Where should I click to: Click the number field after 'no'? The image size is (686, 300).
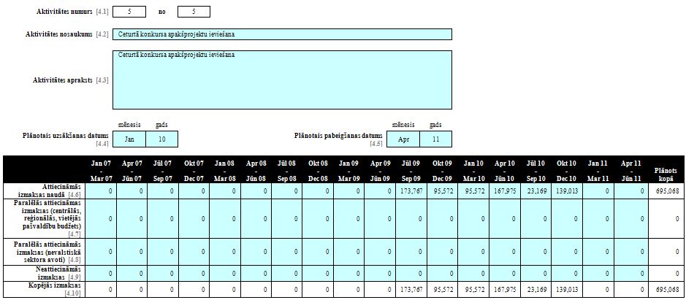[x=193, y=12]
